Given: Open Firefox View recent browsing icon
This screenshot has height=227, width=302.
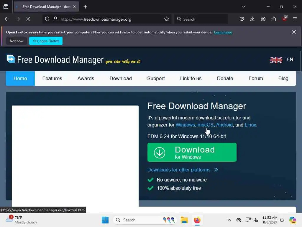Looking at the screenshot, I should (x=6, y=7).
